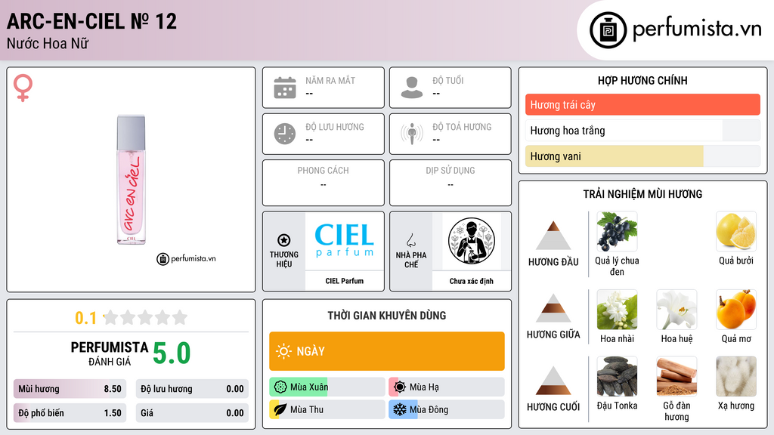Click the 0.1 user rating value

tap(85, 318)
